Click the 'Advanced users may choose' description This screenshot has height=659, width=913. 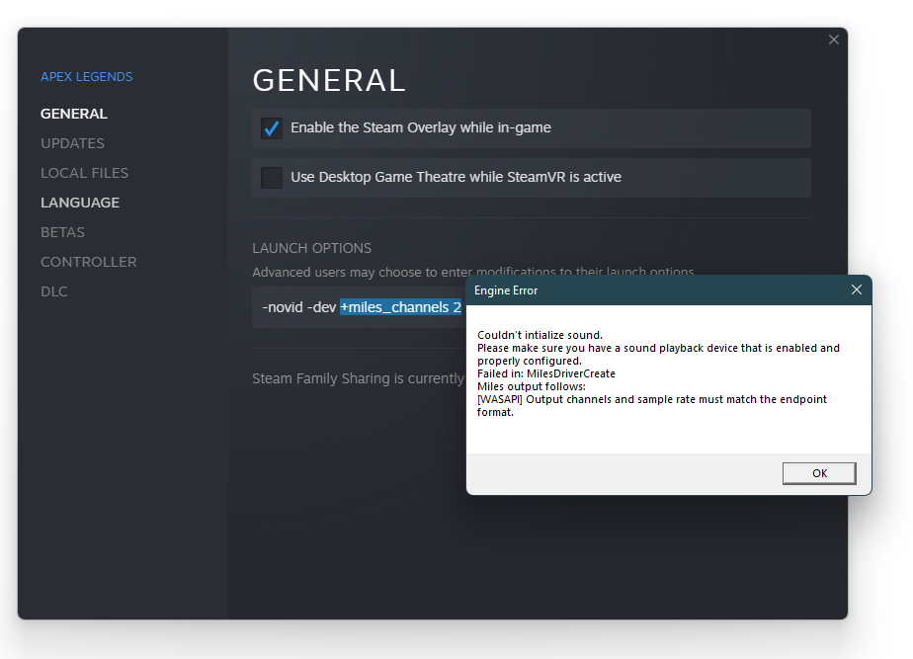[x=472, y=272]
